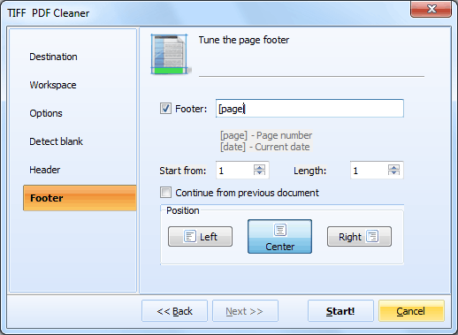Select the Footer sidebar item
The height and width of the screenshot is (335, 458).
tap(80, 198)
